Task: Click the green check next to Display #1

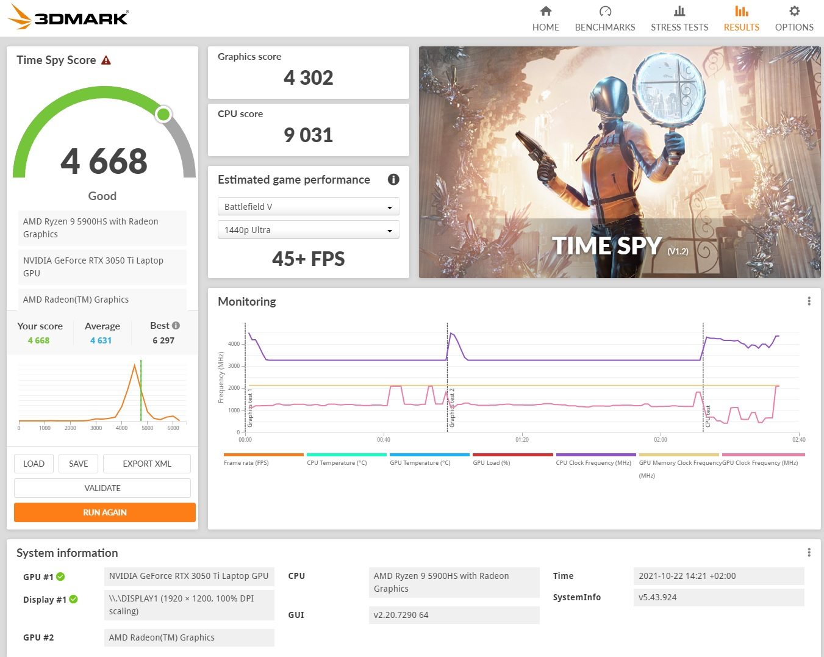Action: 73,599
